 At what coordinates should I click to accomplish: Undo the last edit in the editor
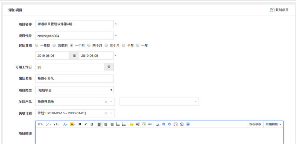point(164,124)
